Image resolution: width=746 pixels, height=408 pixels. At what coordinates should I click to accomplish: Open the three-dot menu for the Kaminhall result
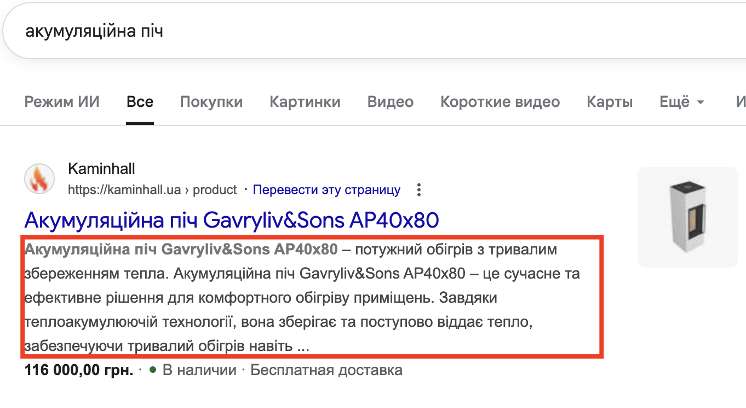click(419, 190)
